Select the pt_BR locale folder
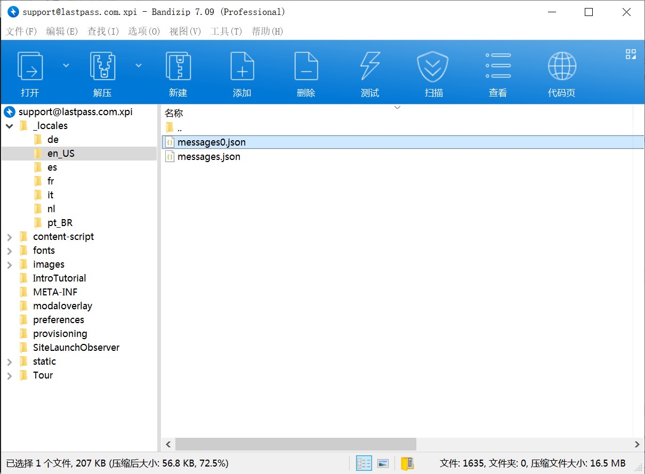This screenshot has width=645, height=474. pyautogui.click(x=60, y=223)
